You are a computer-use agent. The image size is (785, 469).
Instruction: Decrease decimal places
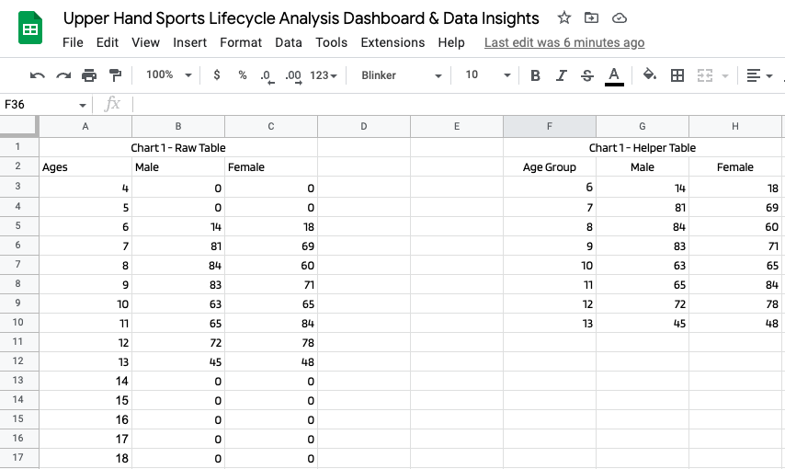click(x=267, y=76)
